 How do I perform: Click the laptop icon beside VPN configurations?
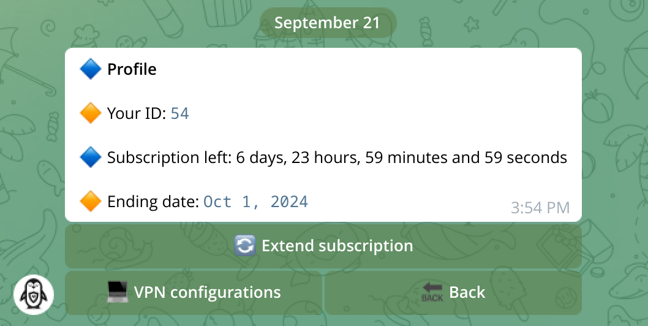click(117, 292)
